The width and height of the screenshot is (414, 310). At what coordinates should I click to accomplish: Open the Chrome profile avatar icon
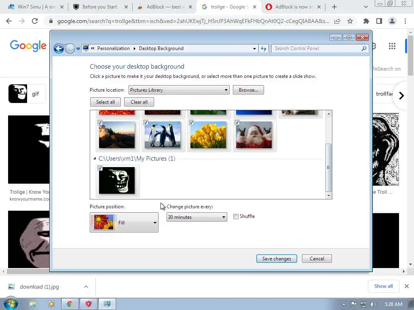click(392, 21)
